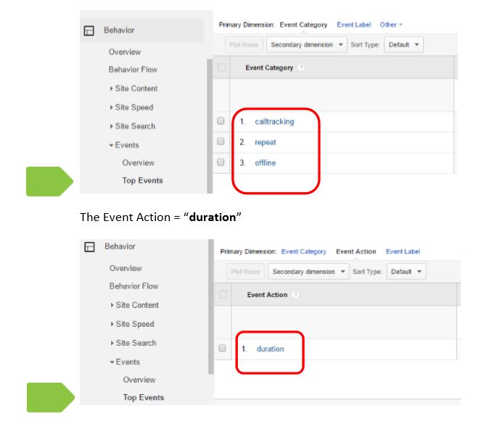The image size is (489, 424).
Task: Open Events Overview in bottom sidebar
Action: (x=139, y=380)
